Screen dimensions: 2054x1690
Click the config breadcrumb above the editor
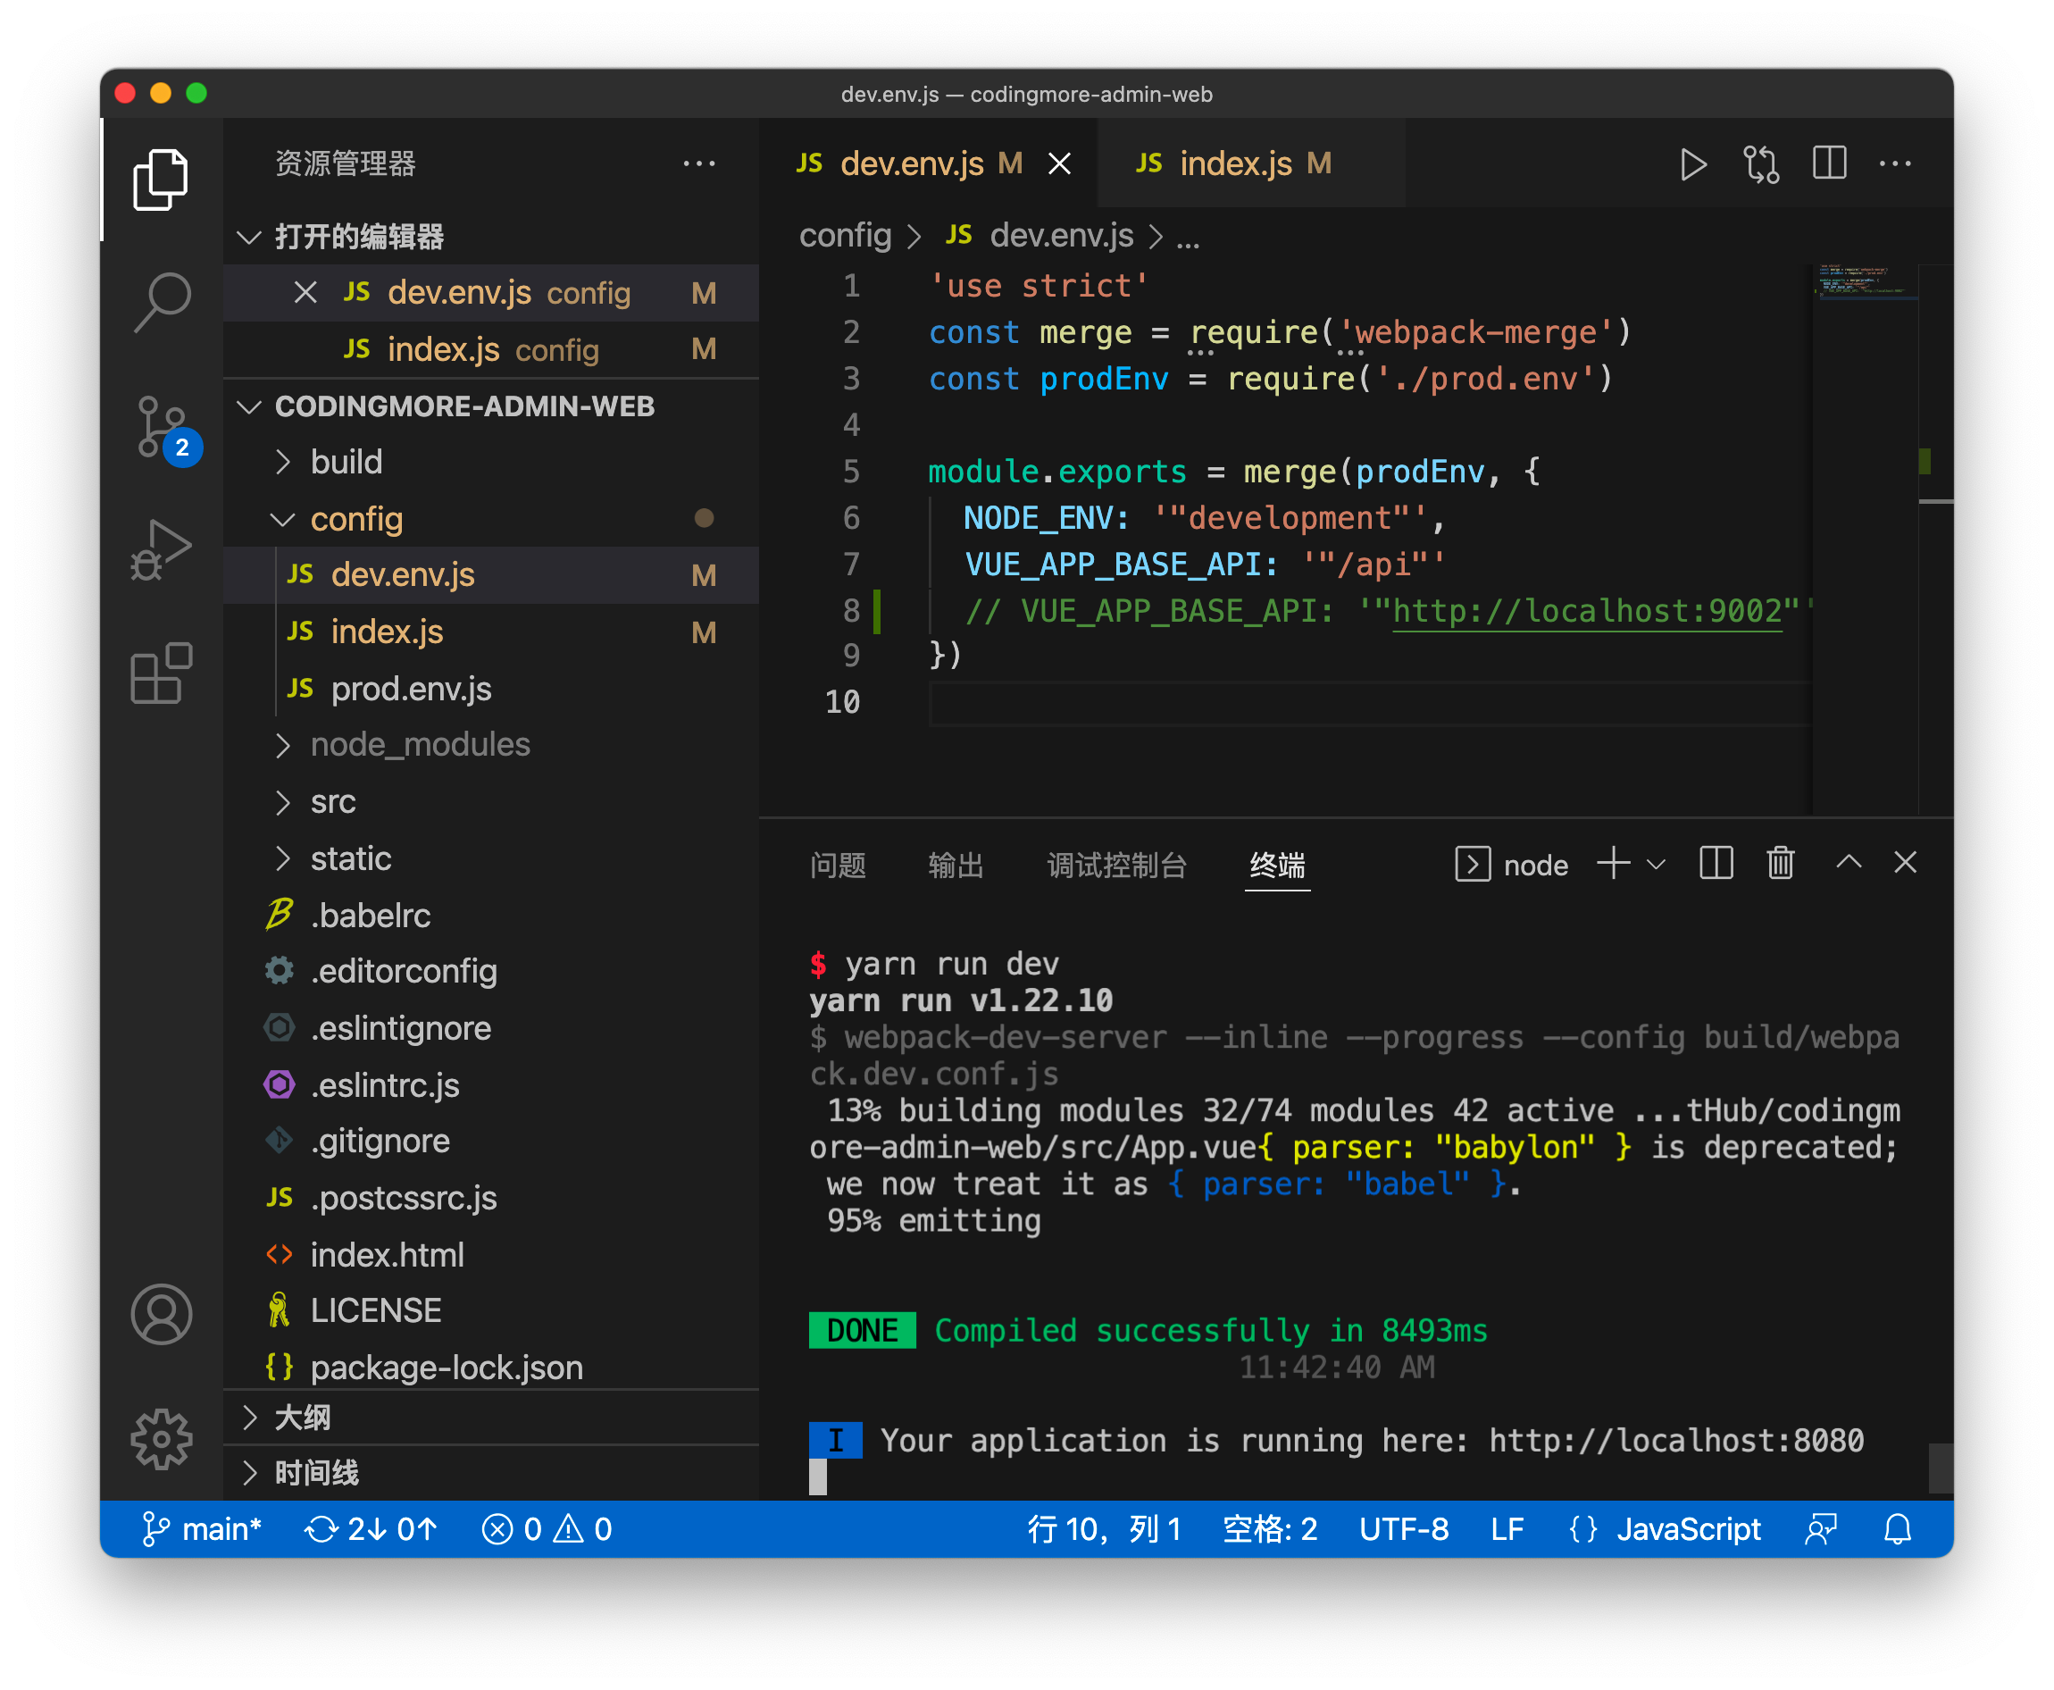(845, 236)
